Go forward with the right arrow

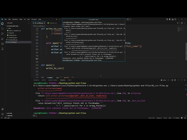click(60, 19)
